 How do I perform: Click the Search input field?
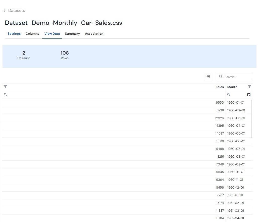(x=238, y=77)
